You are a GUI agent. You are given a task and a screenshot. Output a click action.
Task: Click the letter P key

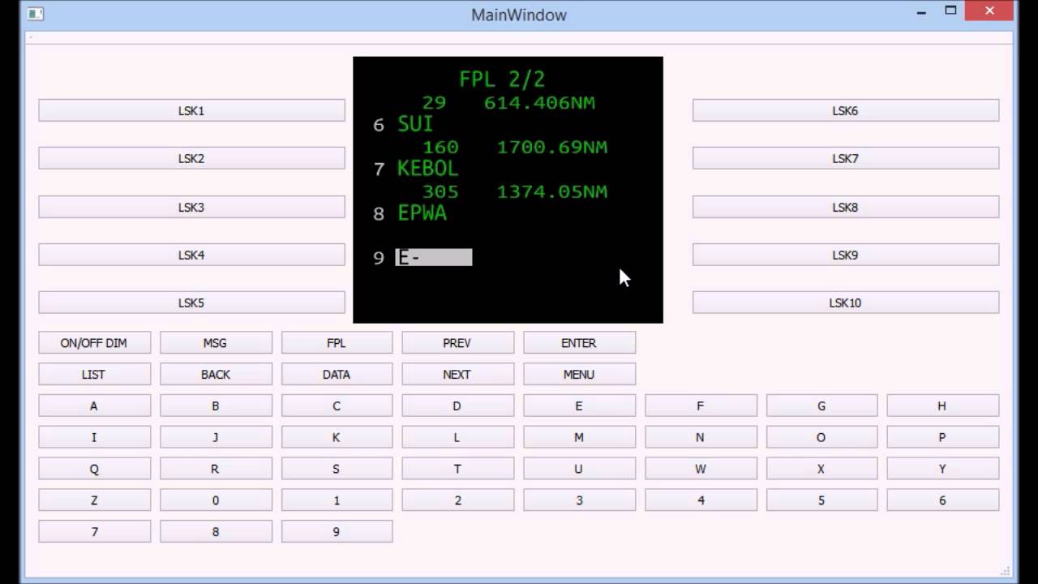(x=942, y=437)
